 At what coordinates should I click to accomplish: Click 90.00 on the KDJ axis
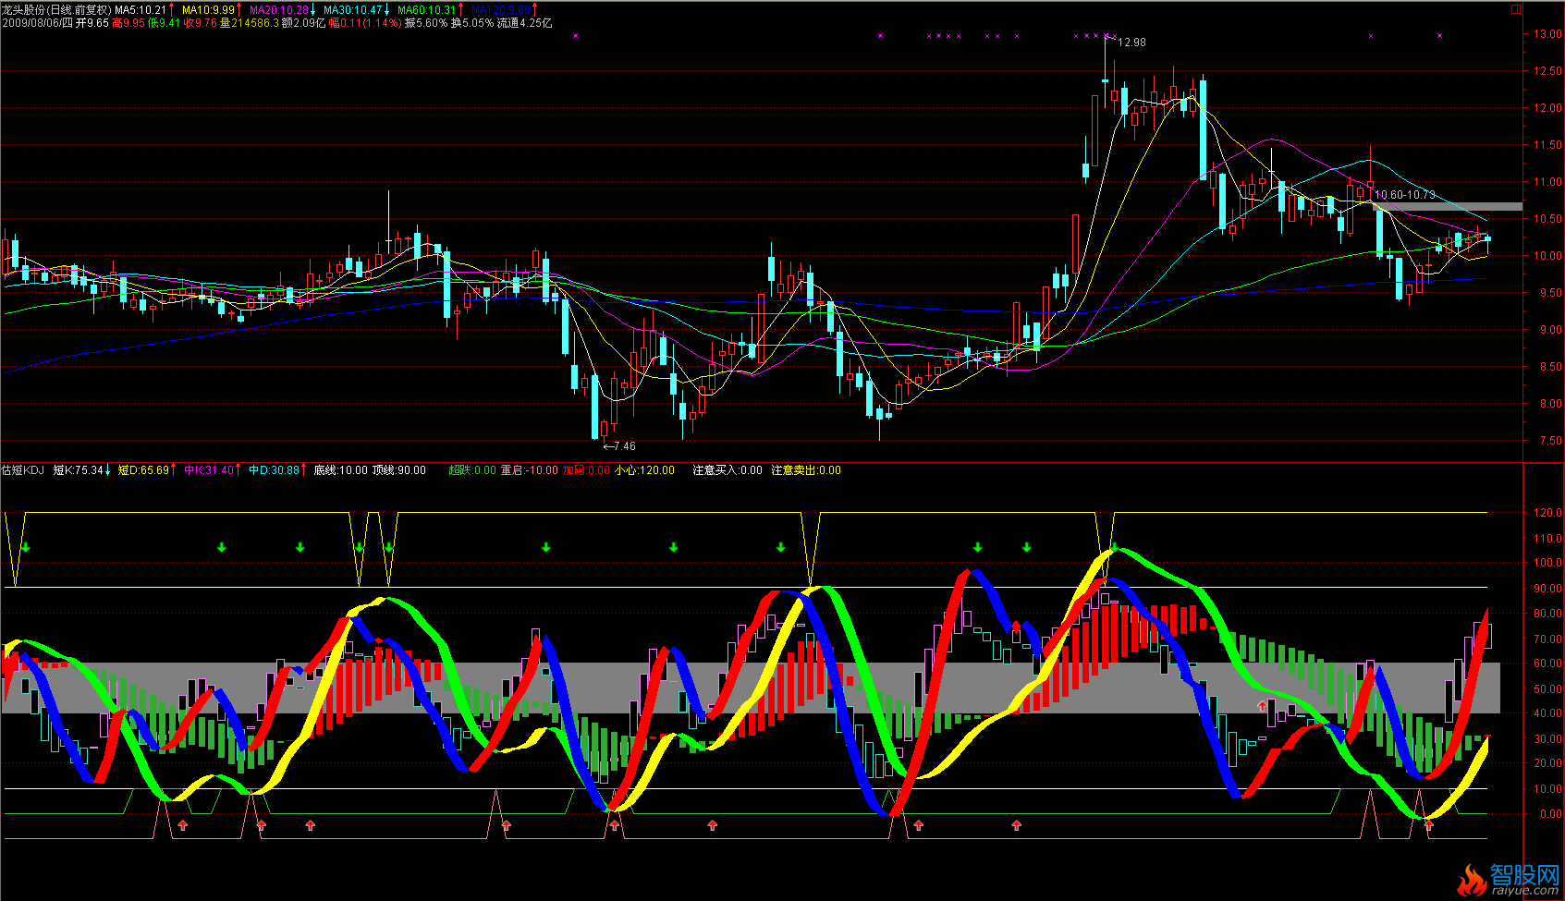pyautogui.click(x=1548, y=589)
